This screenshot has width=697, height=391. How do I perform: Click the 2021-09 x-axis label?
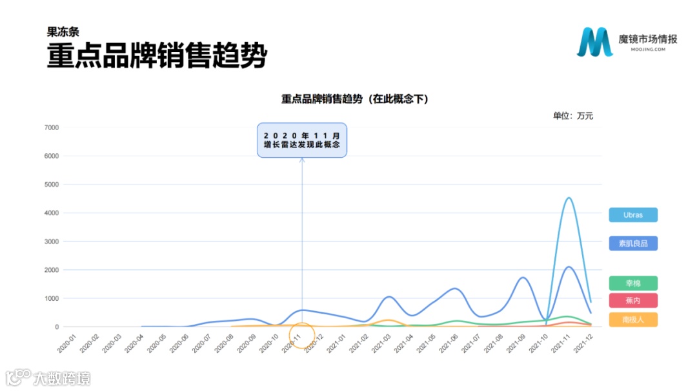pyautogui.click(x=516, y=343)
